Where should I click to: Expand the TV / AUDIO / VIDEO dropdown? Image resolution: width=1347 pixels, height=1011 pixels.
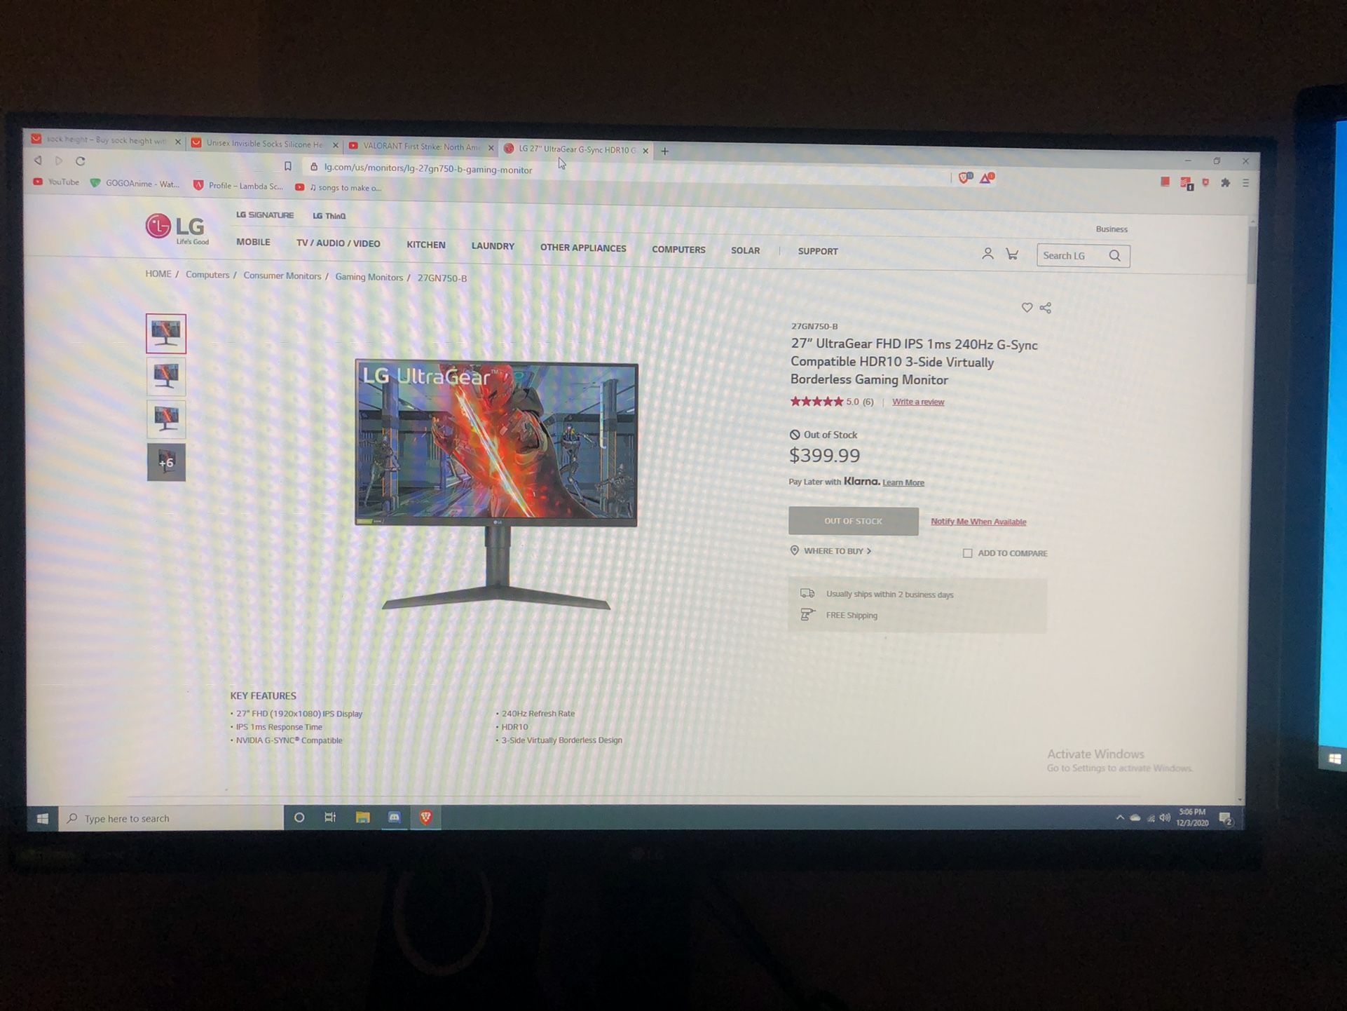(x=336, y=250)
